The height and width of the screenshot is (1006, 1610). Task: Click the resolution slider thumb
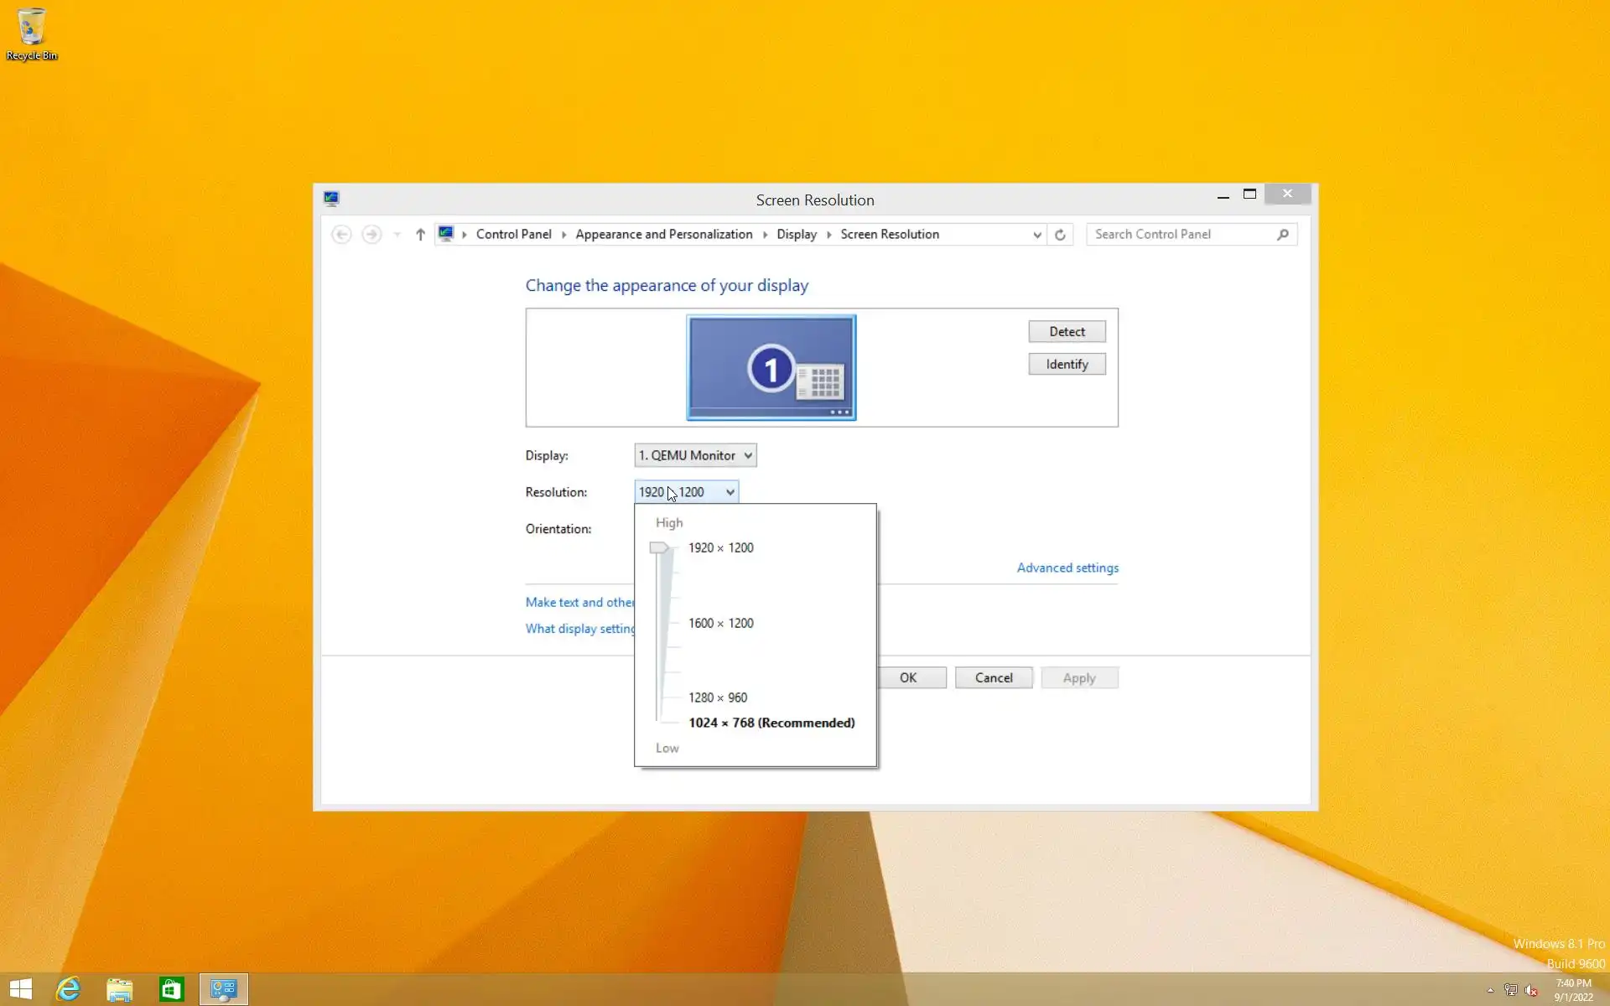[x=659, y=547]
